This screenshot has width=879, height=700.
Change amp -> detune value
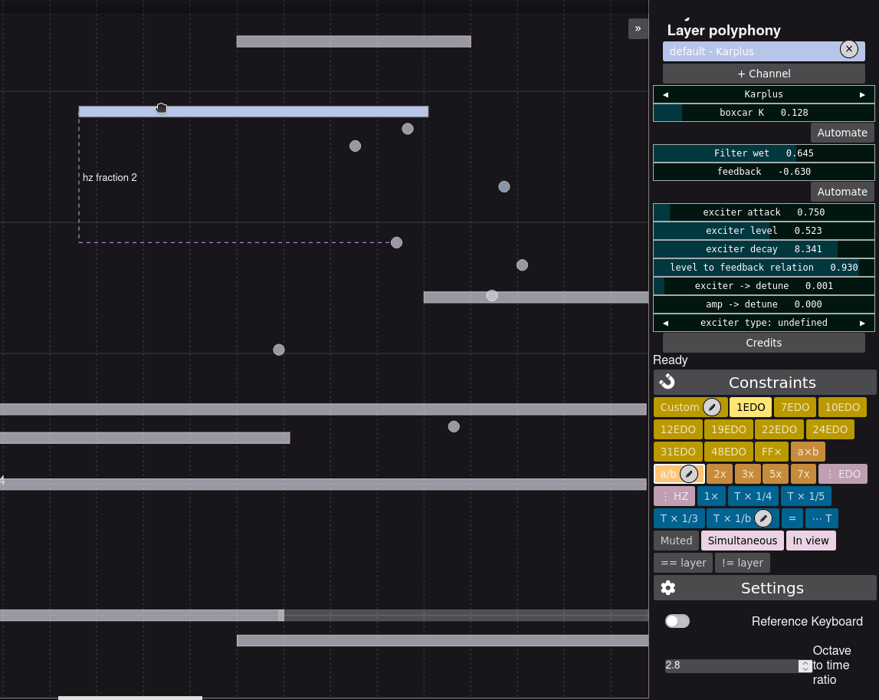click(763, 304)
